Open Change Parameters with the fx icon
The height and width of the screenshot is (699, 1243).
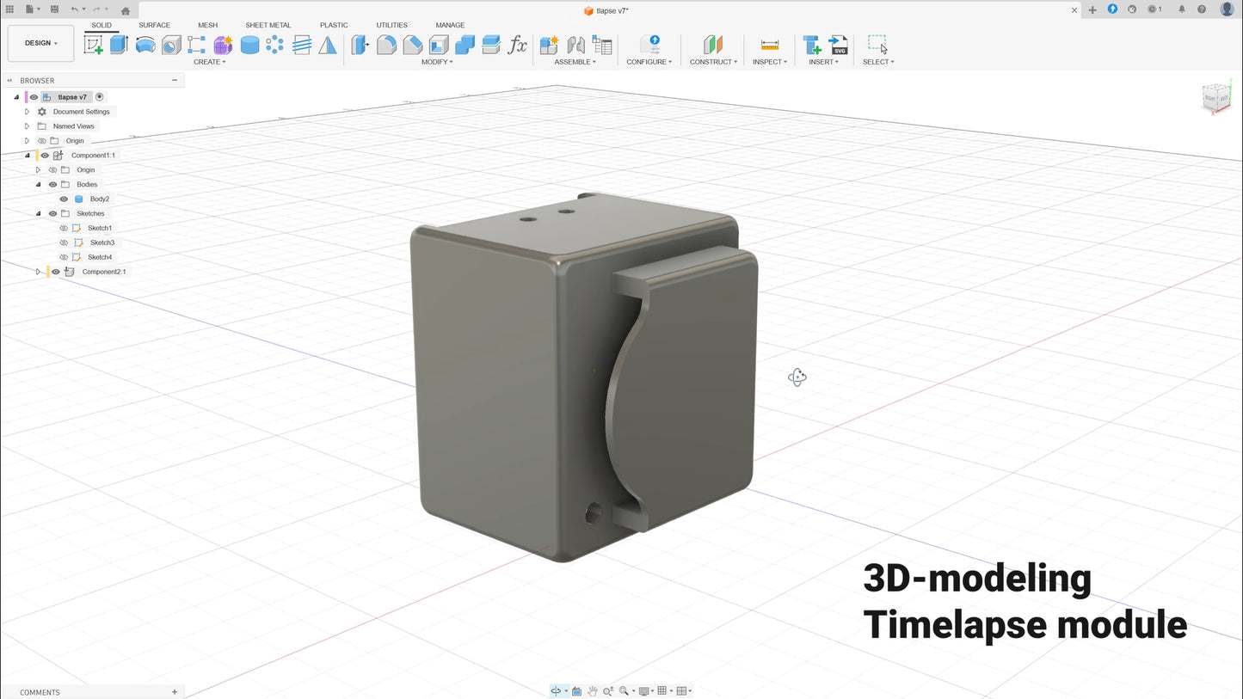[517, 45]
